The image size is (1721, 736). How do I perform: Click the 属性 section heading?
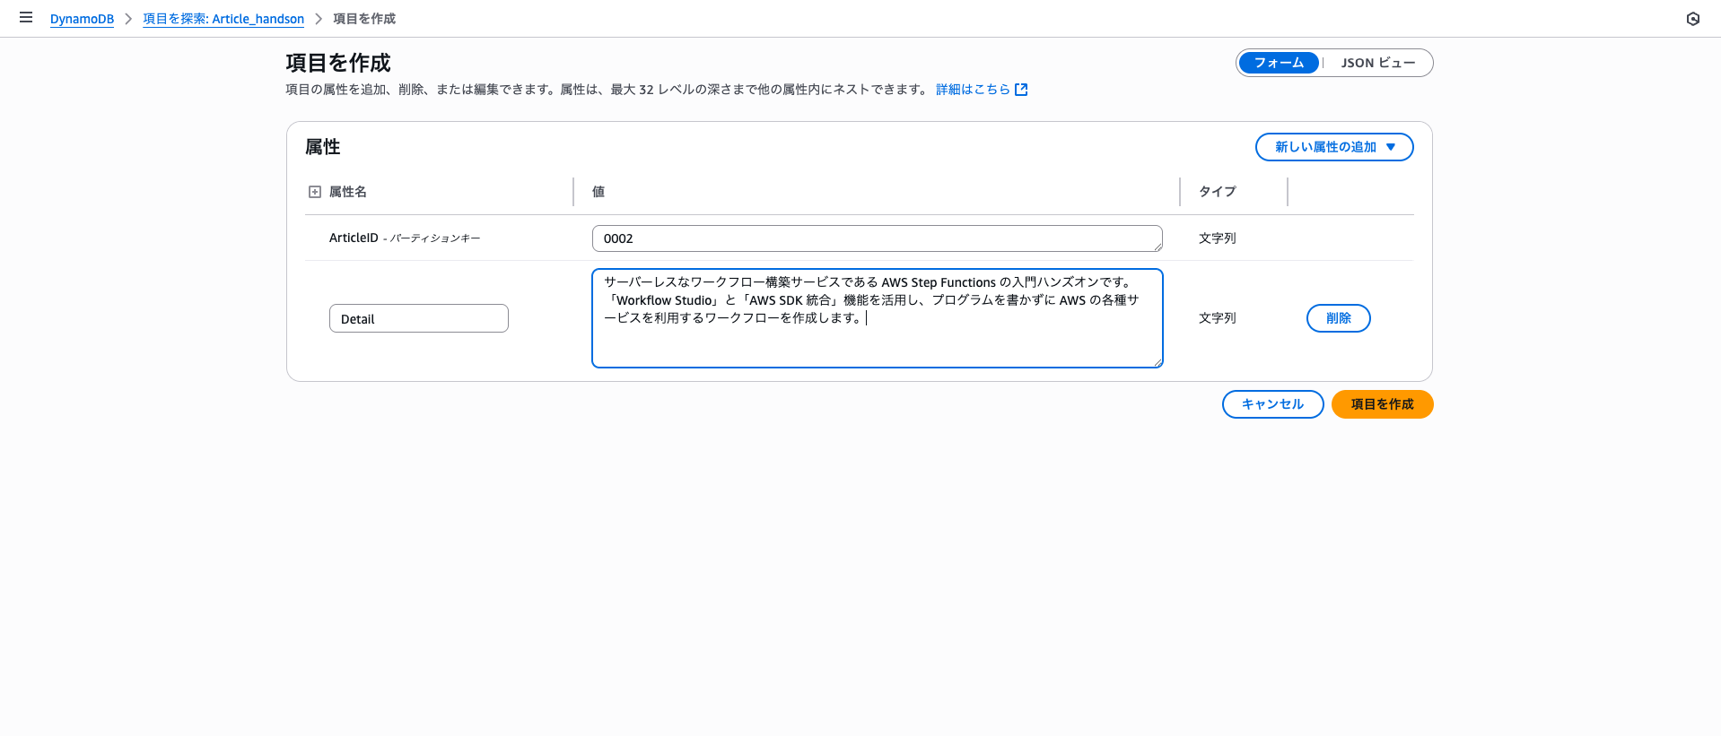click(x=323, y=147)
